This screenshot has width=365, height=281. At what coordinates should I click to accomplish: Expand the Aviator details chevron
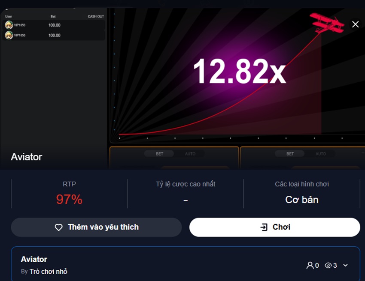coord(345,265)
